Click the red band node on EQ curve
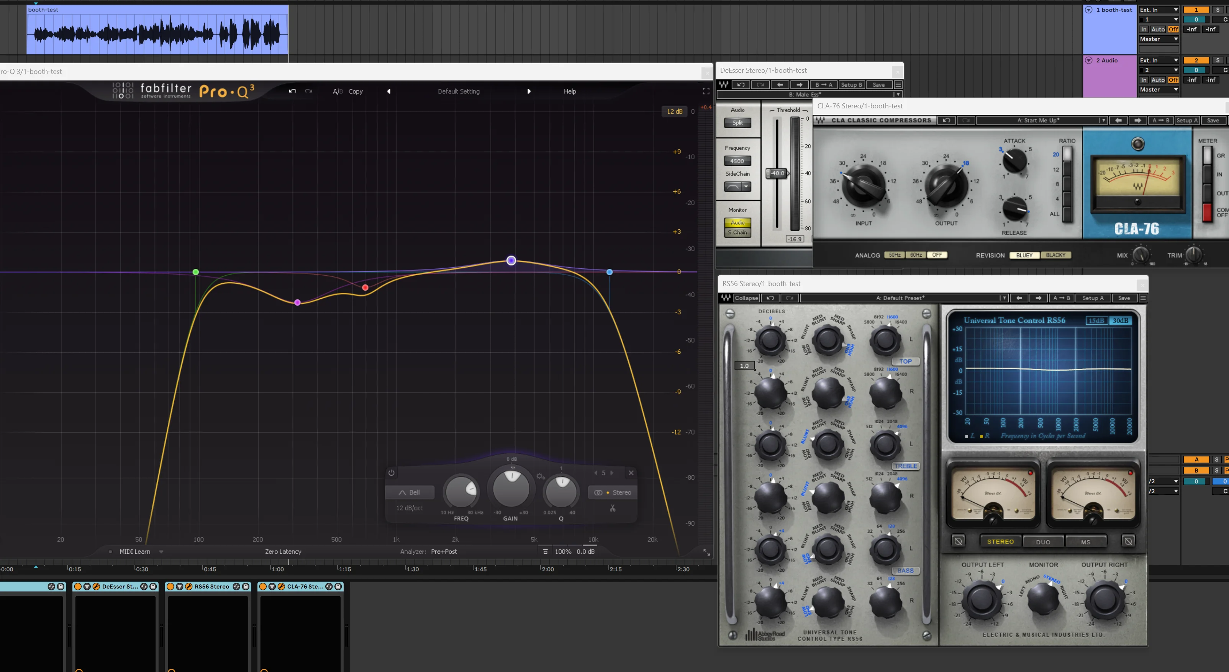Image resolution: width=1229 pixels, height=672 pixels. 365,288
